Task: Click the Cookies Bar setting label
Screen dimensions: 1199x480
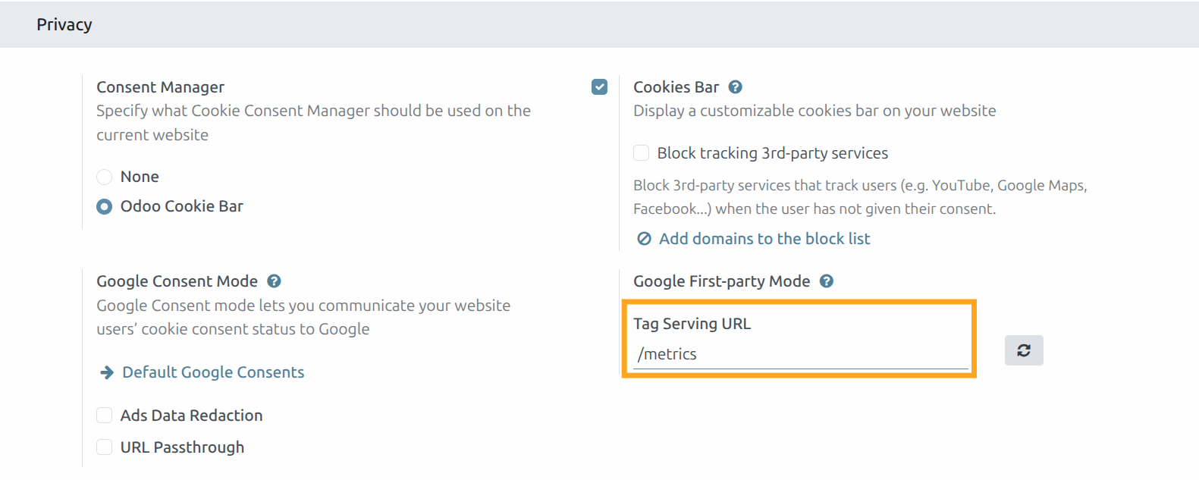Action: (x=676, y=87)
